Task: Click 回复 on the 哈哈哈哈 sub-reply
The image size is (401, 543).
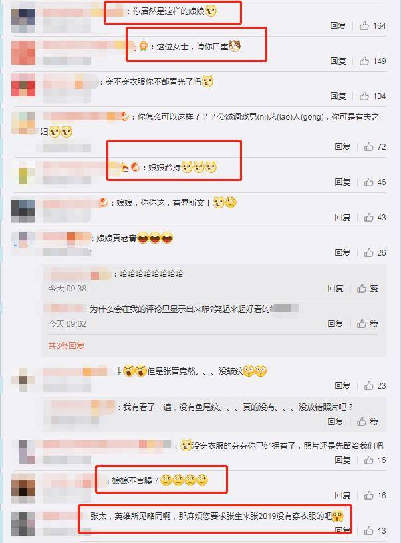Action: (335, 289)
